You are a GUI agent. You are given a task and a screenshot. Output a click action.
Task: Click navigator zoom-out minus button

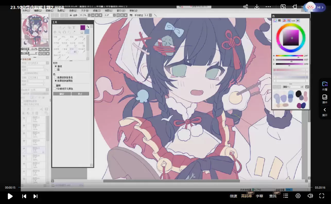[40, 49]
